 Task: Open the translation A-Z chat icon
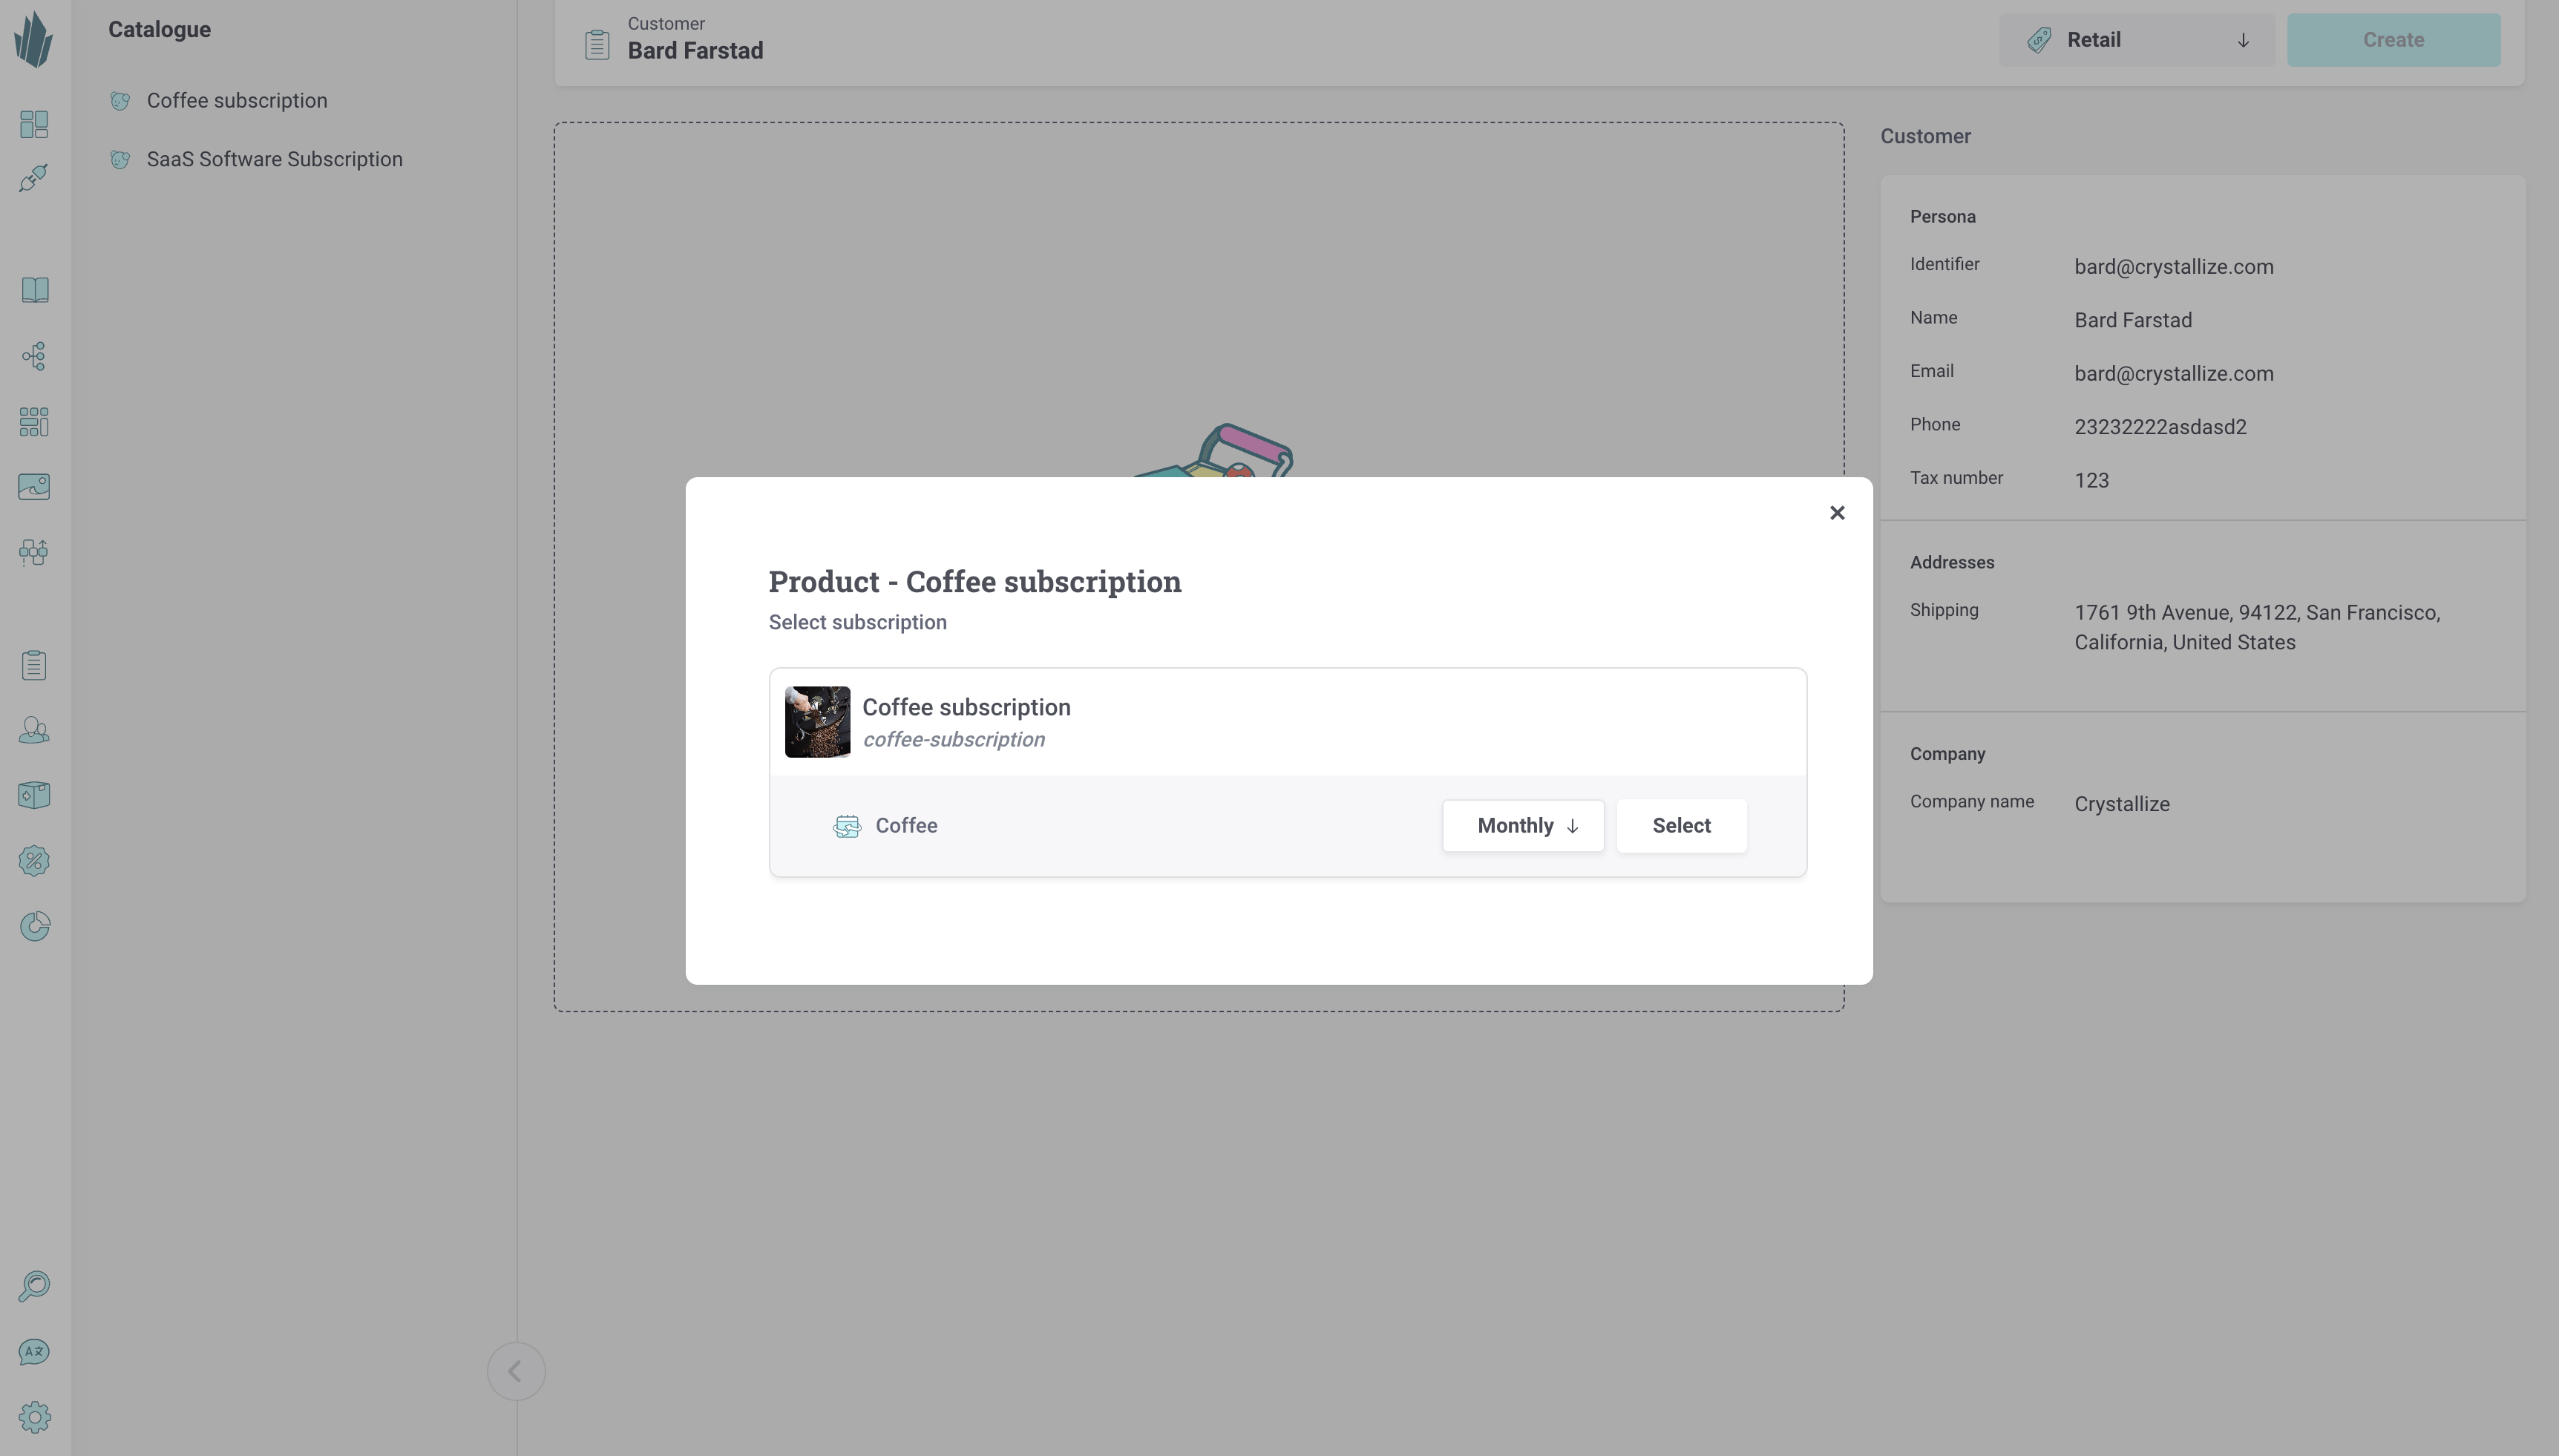click(34, 1352)
